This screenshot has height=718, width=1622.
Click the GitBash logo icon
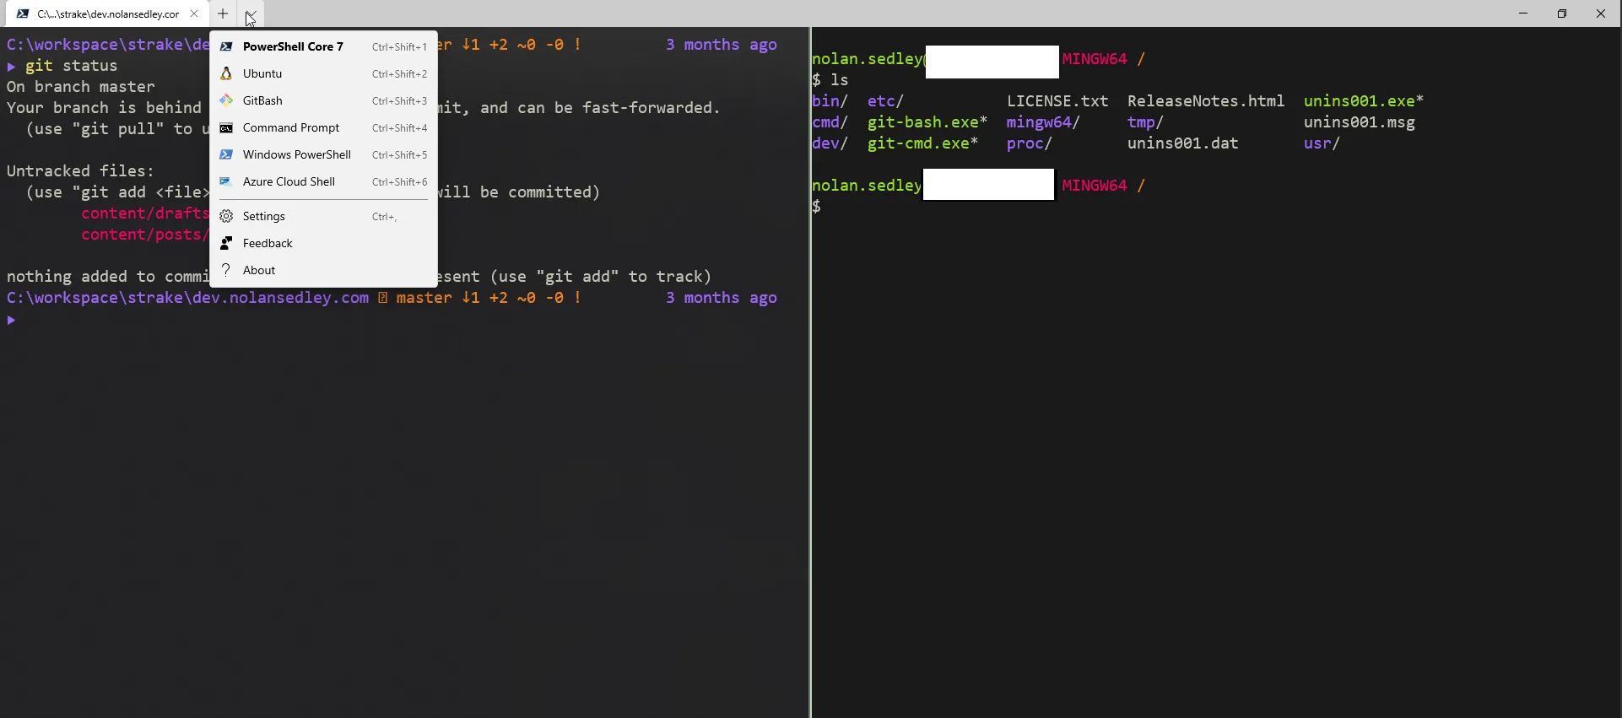click(226, 100)
